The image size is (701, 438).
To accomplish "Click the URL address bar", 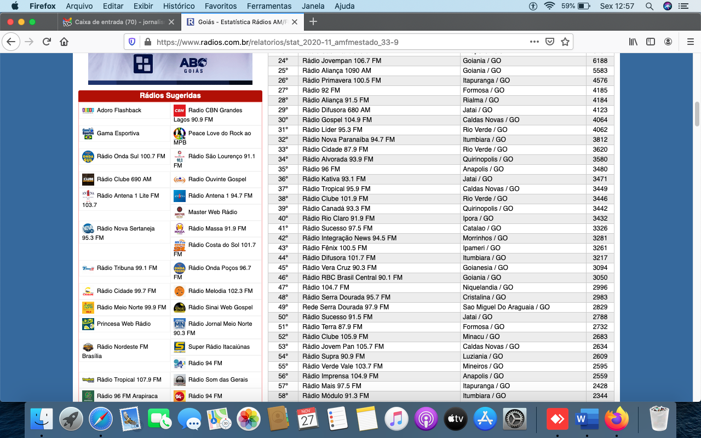I will pyautogui.click(x=329, y=42).
